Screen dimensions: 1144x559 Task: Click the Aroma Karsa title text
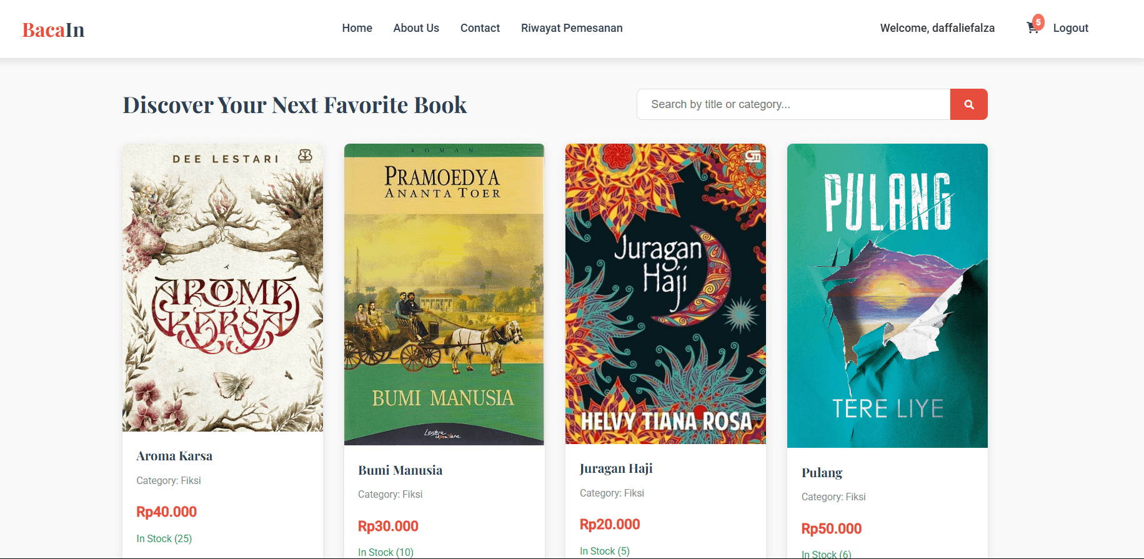pyautogui.click(x=174, y=456)
